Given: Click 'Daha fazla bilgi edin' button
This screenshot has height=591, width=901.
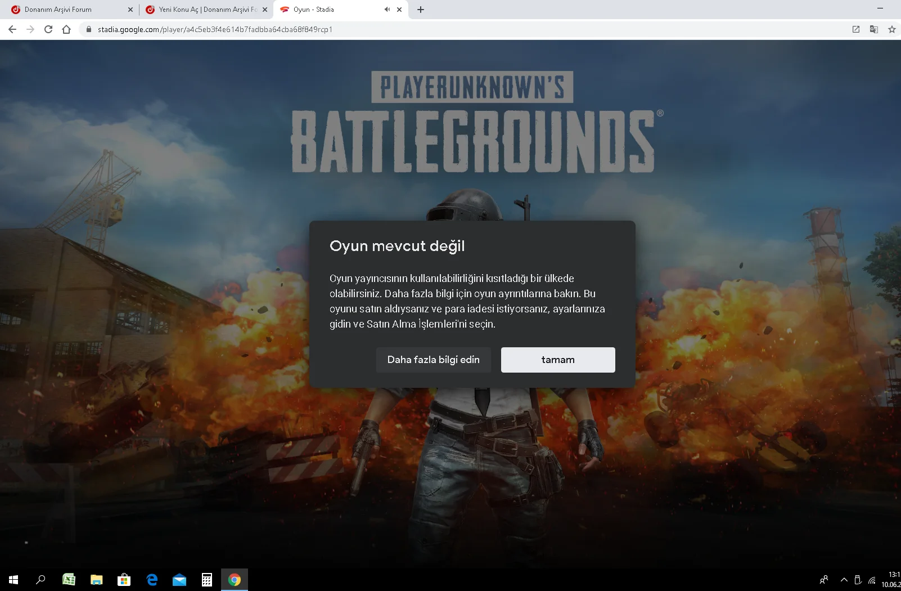Looking at the screenshot, I should coord(434,360).
